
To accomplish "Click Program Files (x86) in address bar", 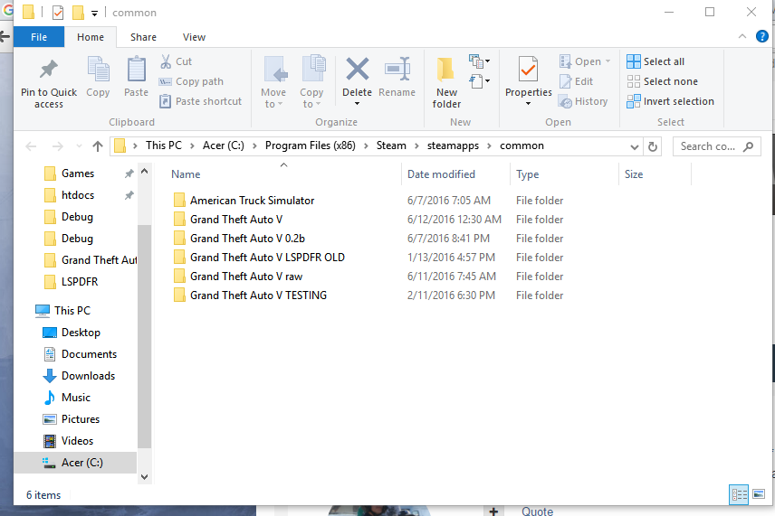I will click(310, 145).
